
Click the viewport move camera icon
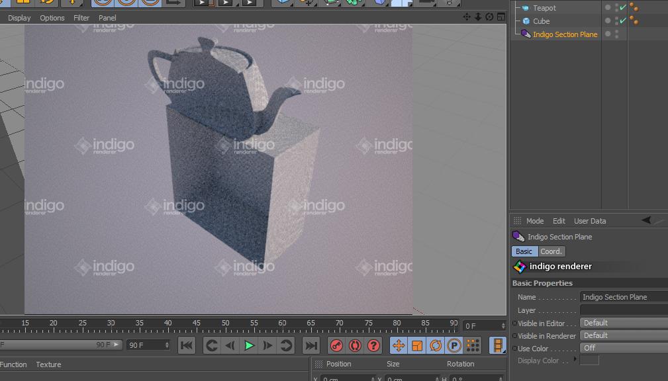pos(467,17)
